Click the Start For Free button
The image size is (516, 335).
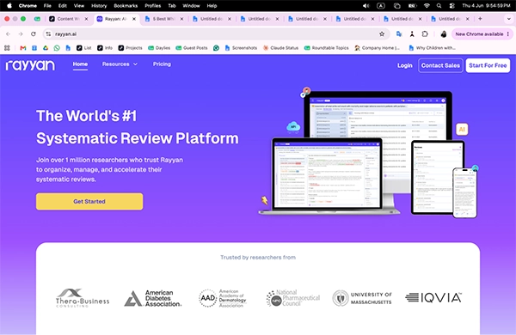pos(488,65)
